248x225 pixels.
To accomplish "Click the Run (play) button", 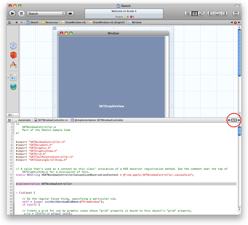I will pyautogui.click(x=12, y=13).
